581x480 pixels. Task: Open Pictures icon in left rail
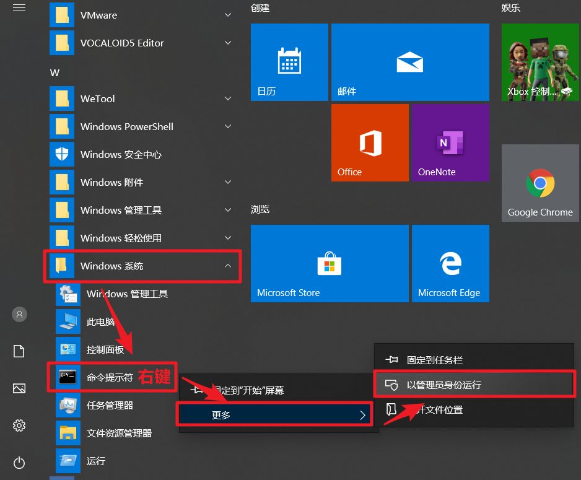pyautogui.click(x=19, y=388)
